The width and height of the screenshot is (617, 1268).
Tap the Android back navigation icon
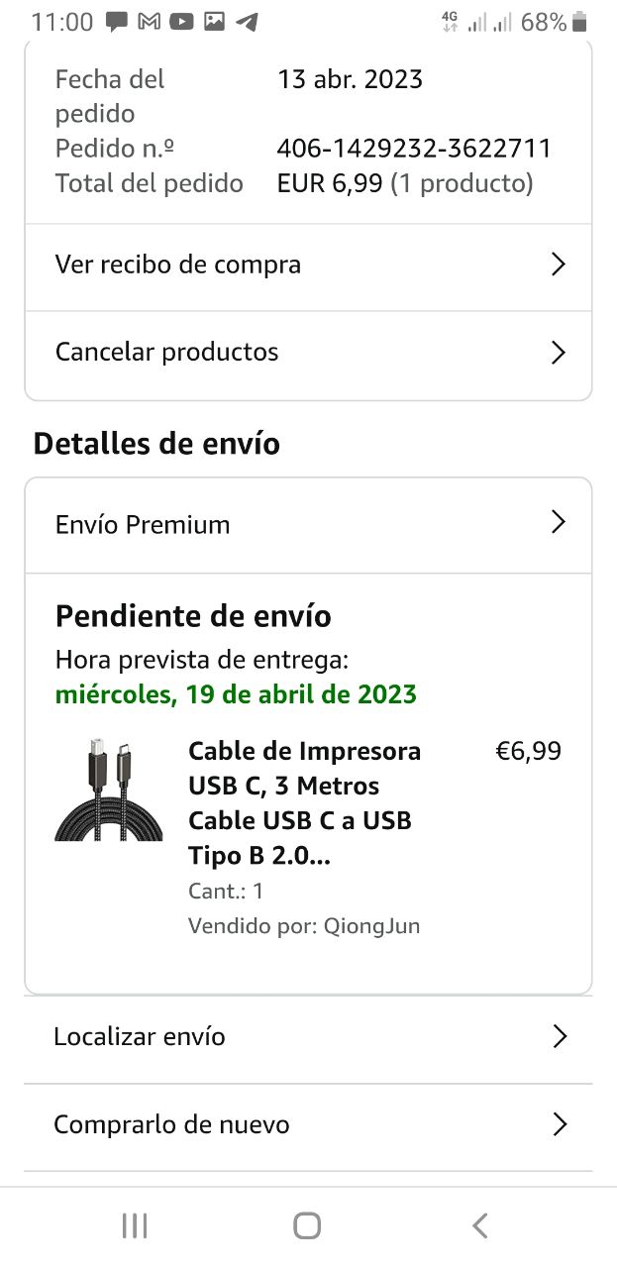click(480, 1226)
